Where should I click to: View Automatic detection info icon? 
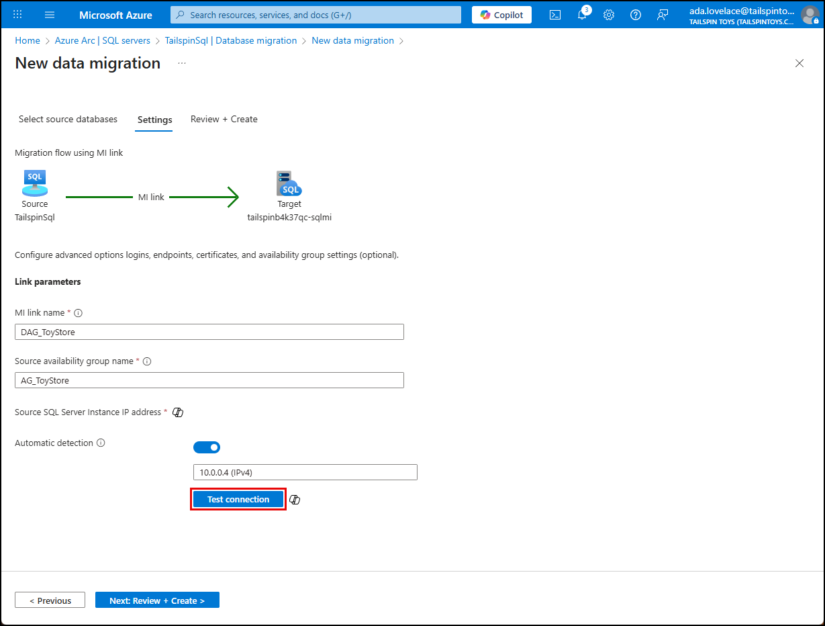(101, 443)
